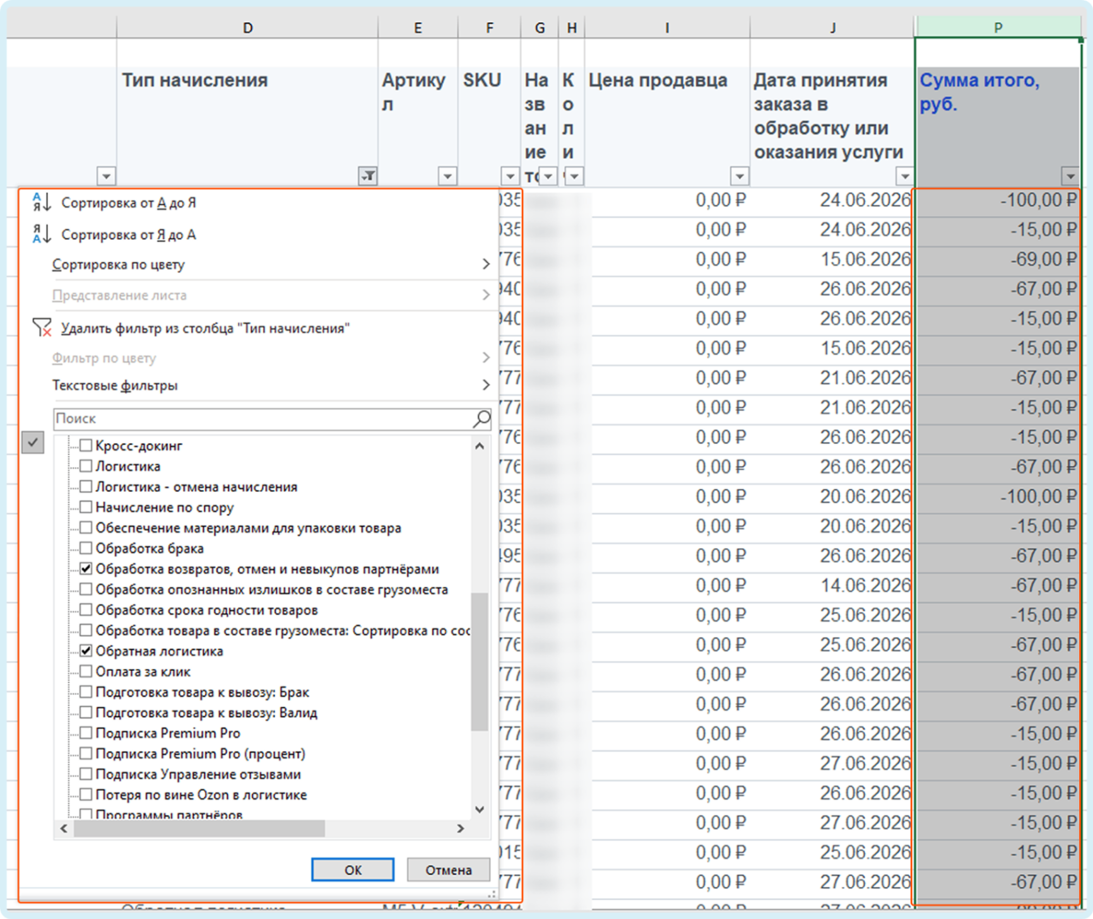Open filter dropdown for Сумма итого column
This screenshot has width=1093, height=919.
[1070, 175]
